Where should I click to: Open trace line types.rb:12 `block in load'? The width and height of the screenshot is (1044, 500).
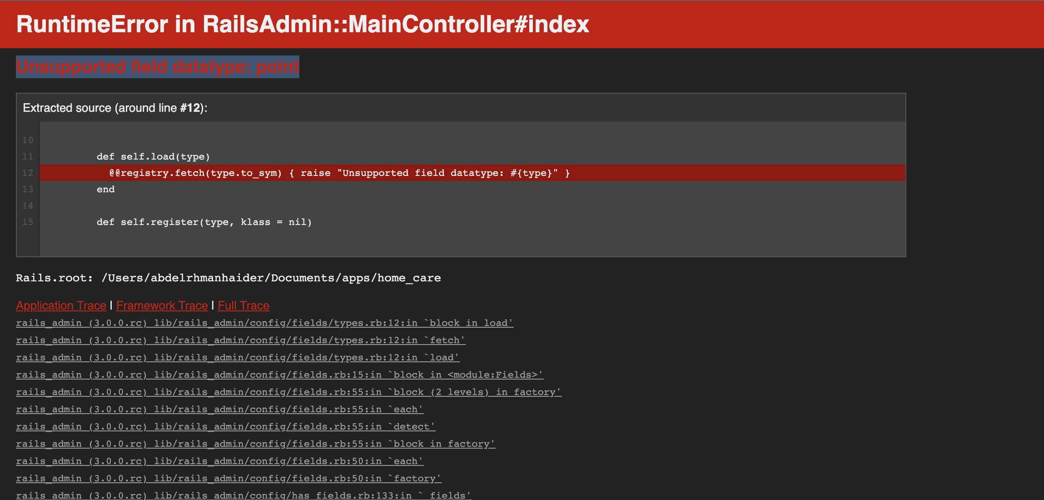pyautogui.click(x=264, y=323)
